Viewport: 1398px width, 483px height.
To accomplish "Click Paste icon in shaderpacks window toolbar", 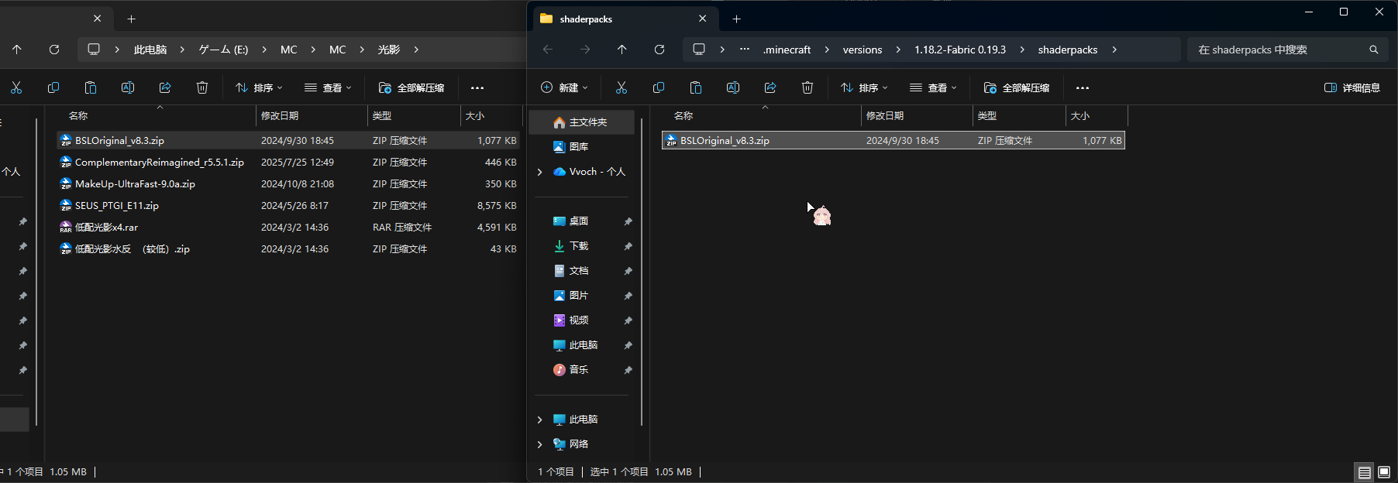I will pyautogui.click(x=696, y=87).
